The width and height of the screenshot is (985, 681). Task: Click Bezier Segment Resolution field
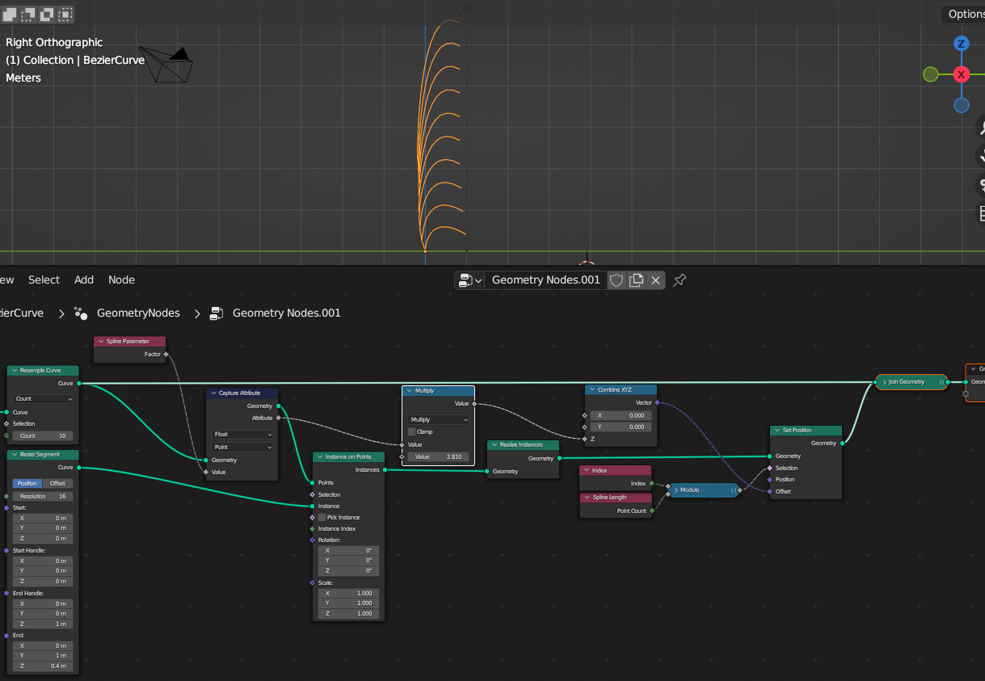(43, 497)
